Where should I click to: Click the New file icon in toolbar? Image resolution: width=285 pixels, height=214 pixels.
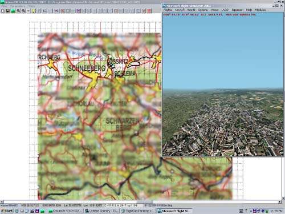click(3, 11)
